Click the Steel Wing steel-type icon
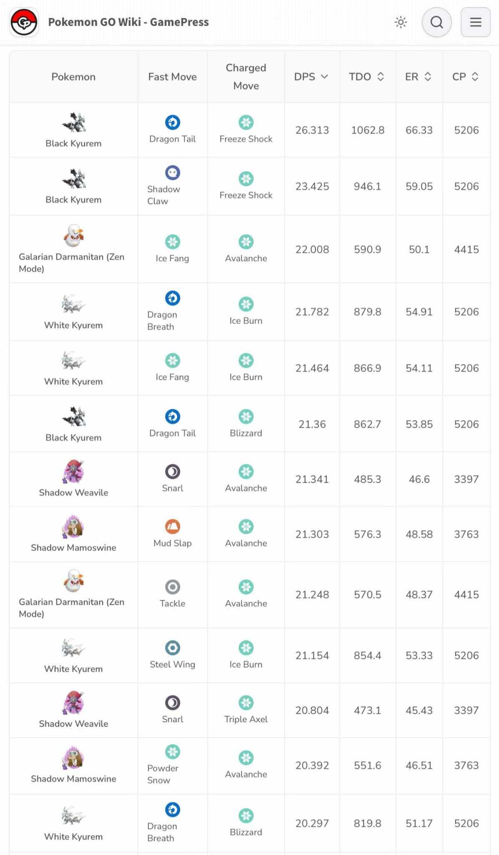This screenshot has height=855, width=499. pos(172,648)
